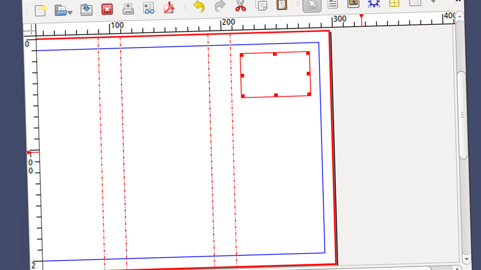
Task: Click the ruler origin corner box
Action: [30, 30]
